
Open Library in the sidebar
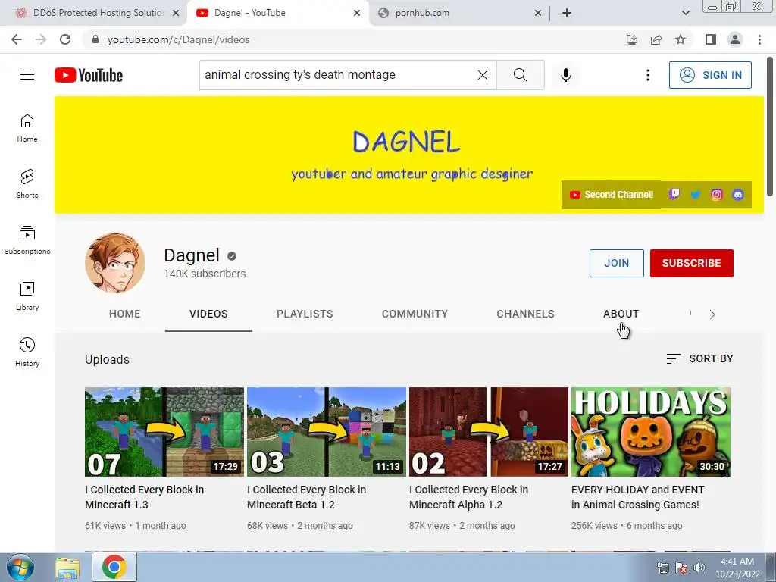tap(27, 296)
